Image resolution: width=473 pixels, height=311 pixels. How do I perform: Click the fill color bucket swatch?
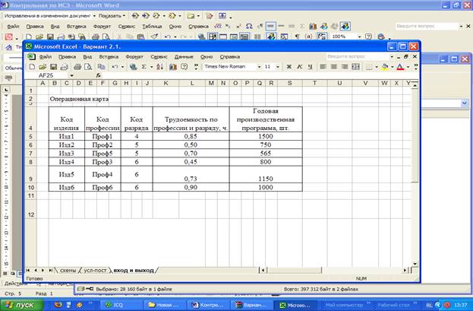pyautogui.click(x=386, y=67)
